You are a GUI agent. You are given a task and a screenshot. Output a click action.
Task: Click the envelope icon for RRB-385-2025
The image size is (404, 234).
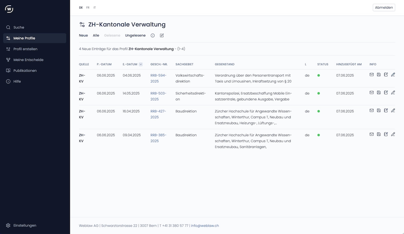[372, 134]
